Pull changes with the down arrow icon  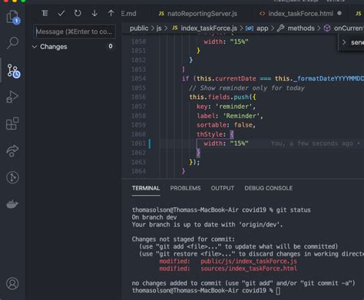(94, 13)
